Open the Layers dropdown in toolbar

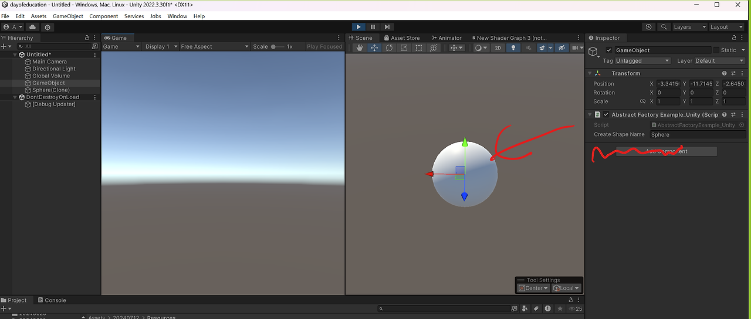click(689, 27)
